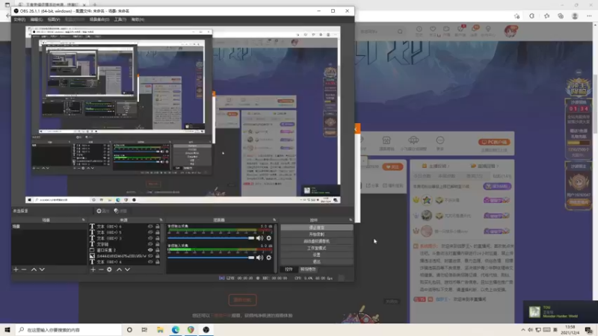Open source filters (滤镜) button in OBS toolbar
598x336 pixels.
(x=120, y=211)
